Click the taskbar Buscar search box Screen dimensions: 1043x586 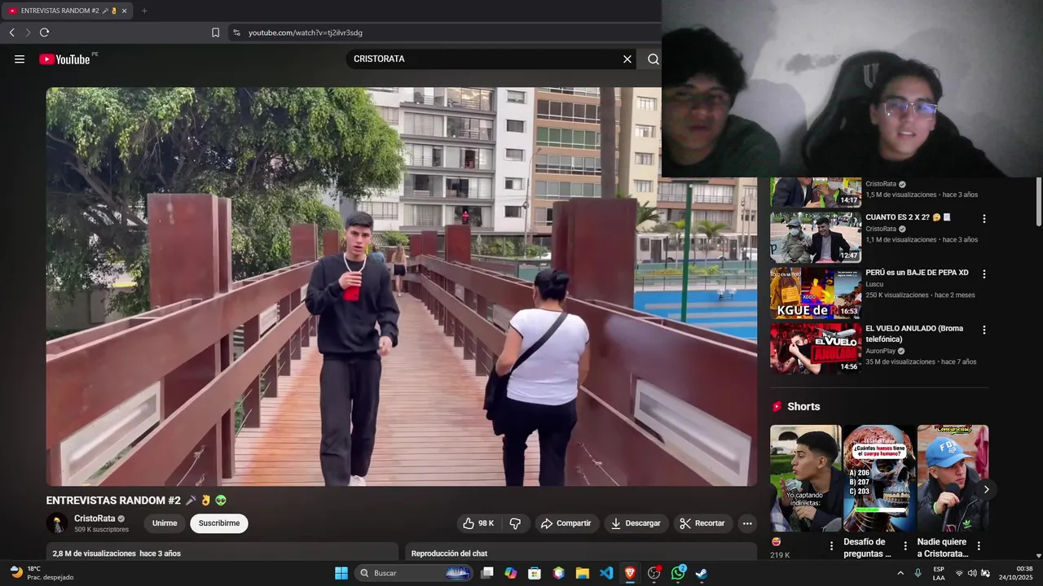(x=415, y=573)
